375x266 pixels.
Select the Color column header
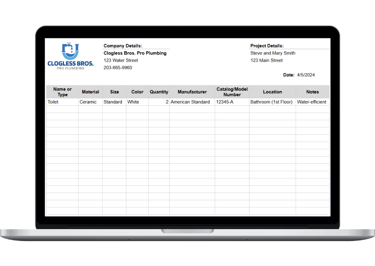137,92
